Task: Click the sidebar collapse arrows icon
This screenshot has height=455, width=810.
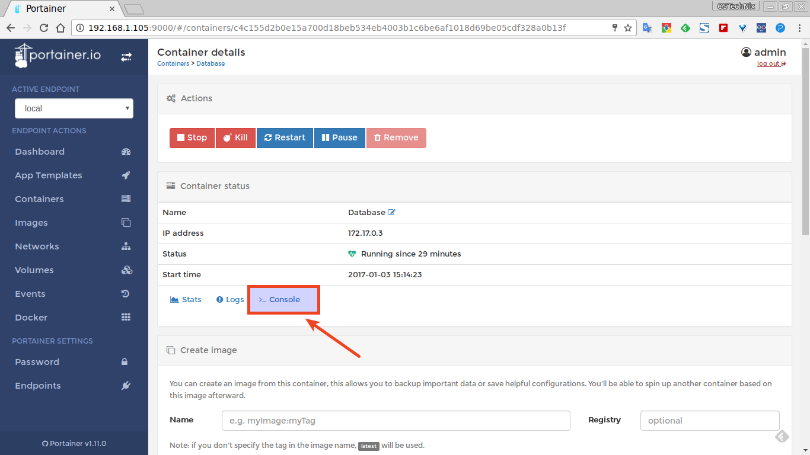Action: coord(126,57)
